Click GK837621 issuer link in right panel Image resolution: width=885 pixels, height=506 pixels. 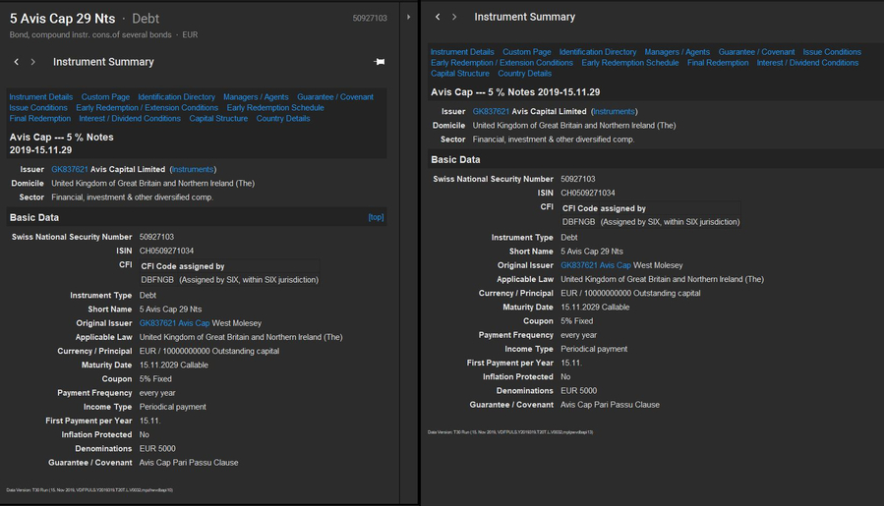click(x=492, y=112)
